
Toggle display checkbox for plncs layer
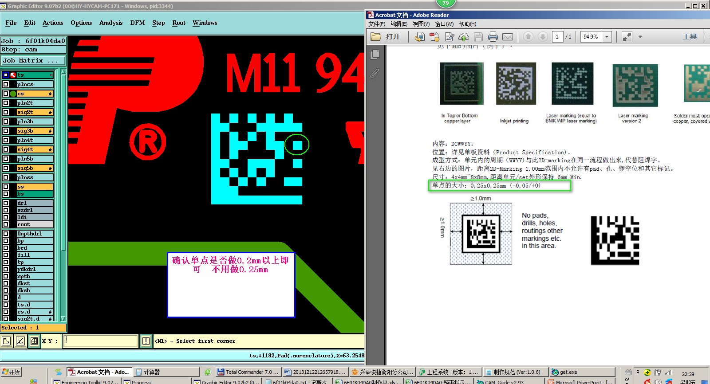[x=6, y=84]
